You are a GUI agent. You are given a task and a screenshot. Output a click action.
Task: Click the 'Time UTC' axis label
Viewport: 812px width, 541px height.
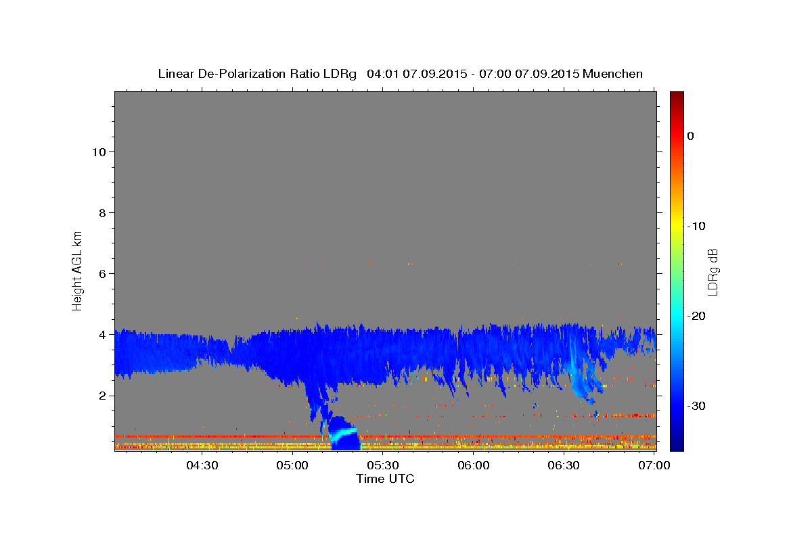click(385, 479)
